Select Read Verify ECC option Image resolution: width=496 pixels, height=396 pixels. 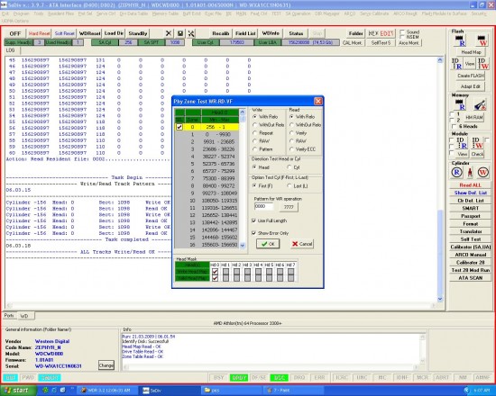tap(291, 149)
